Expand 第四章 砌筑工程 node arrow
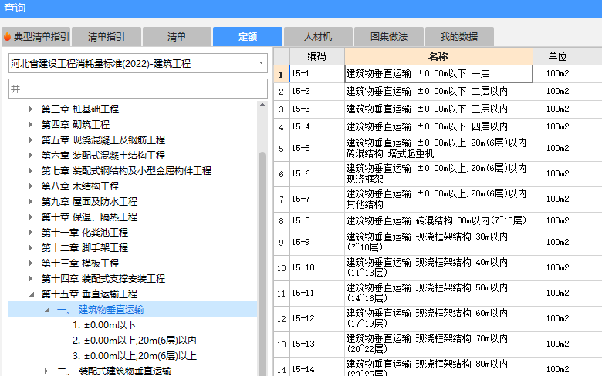Viewport: 602px width, 376px height. pos(31,125)
